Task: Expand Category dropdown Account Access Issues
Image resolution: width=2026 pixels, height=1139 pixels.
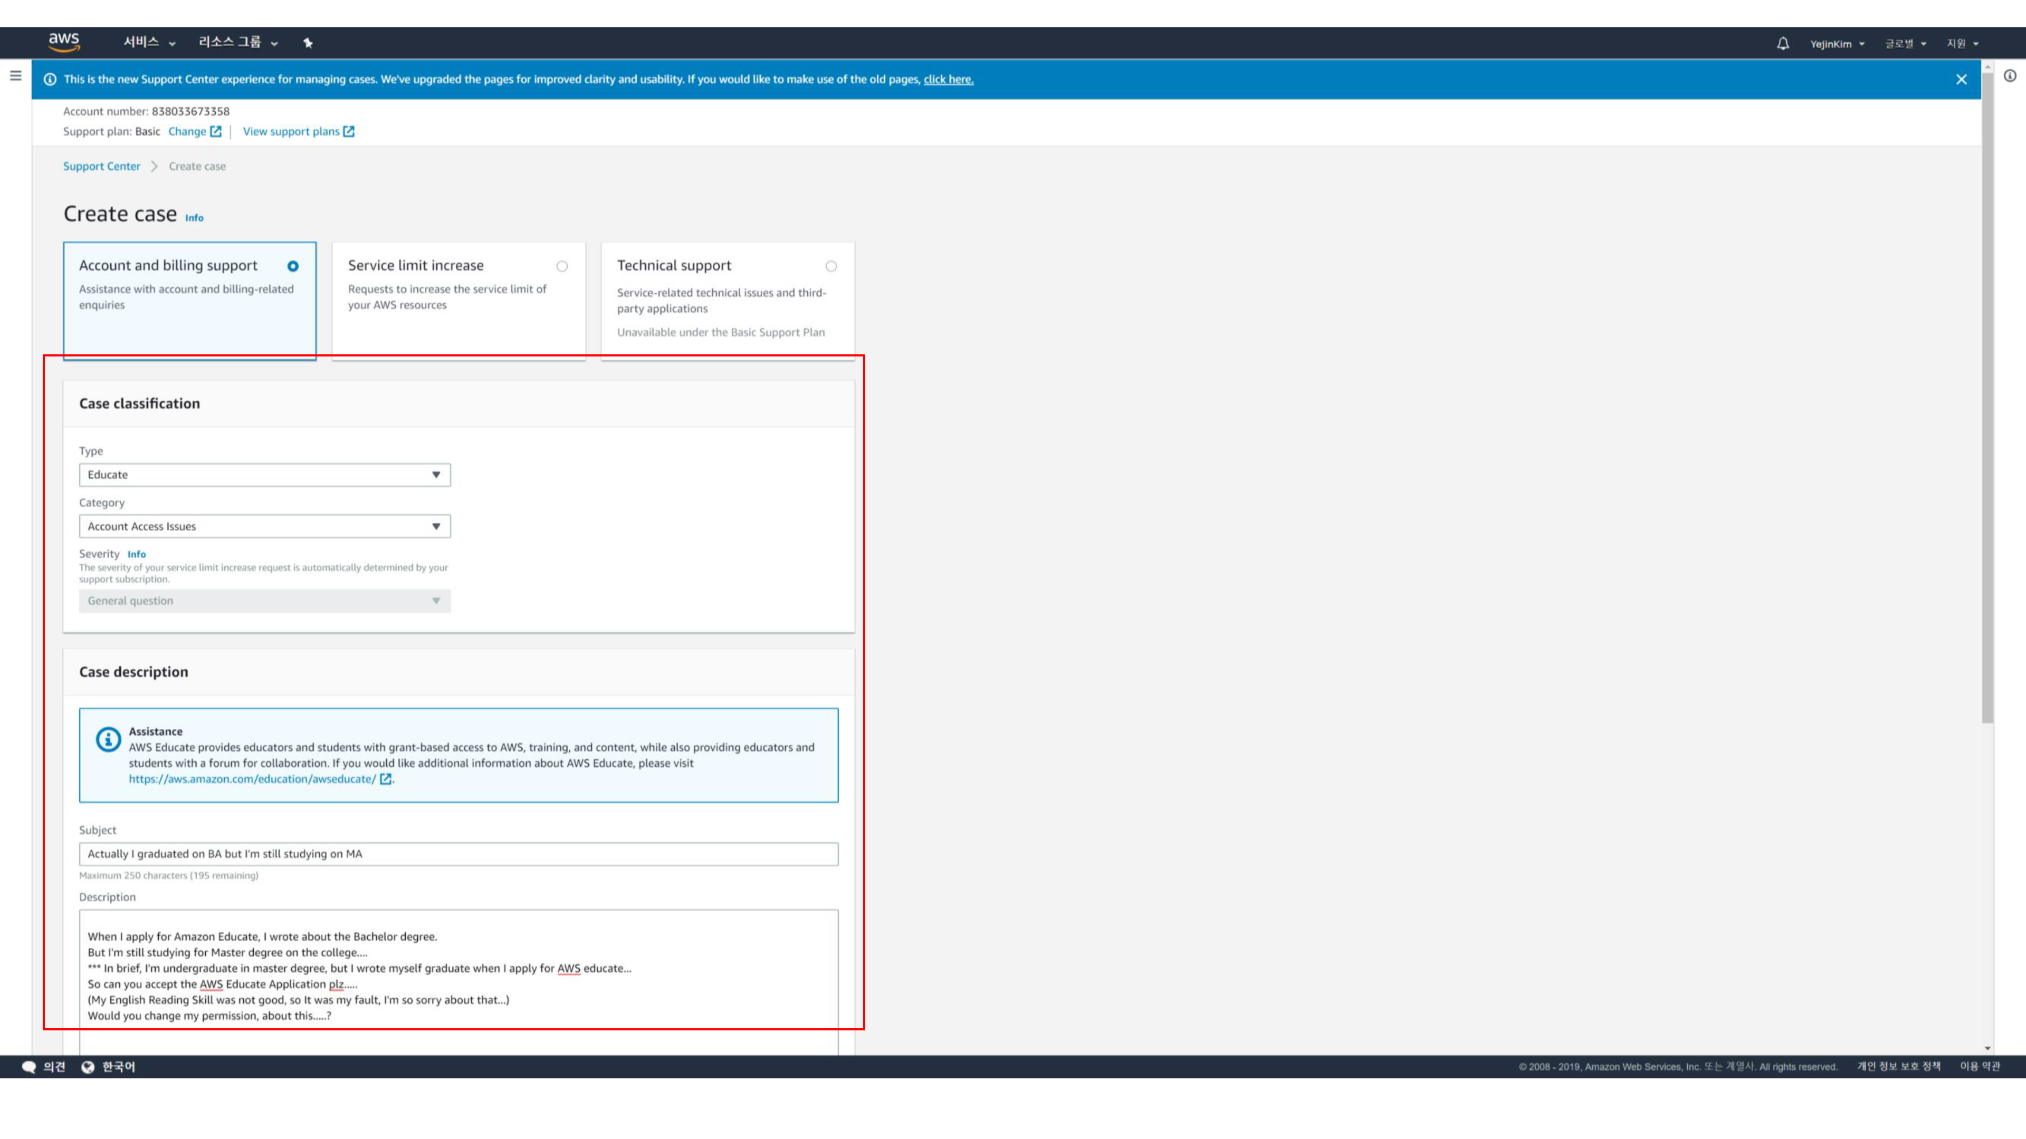Action: point(264,527)
